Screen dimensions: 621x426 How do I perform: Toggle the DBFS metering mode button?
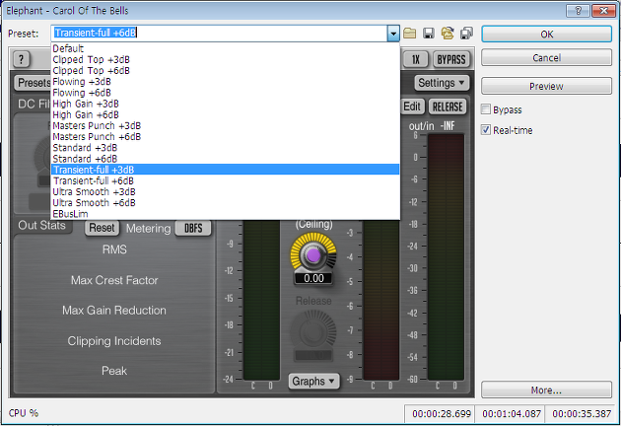[x=193, y=228]
